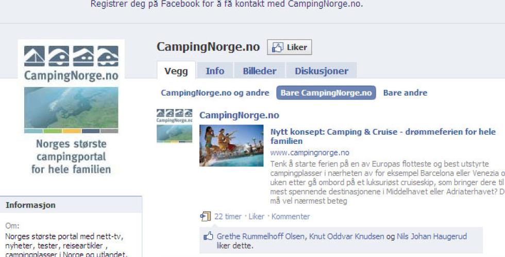Click the thumbs-up icon beside liker names
The width and height of the screenshot is (505, 257).
(208, 237)
